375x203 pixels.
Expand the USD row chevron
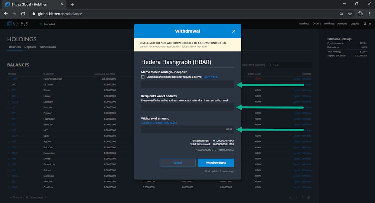9,85
